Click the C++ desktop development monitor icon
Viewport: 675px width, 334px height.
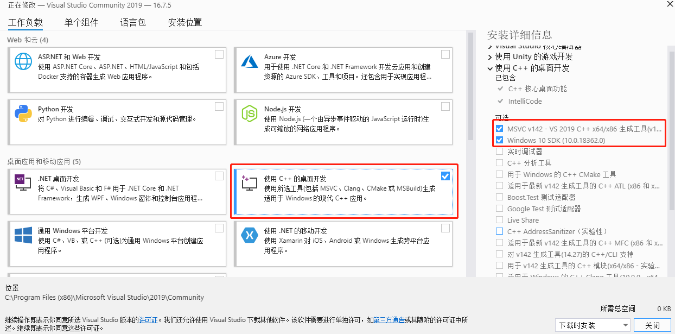pyautogui.click(x=249, y=183)
